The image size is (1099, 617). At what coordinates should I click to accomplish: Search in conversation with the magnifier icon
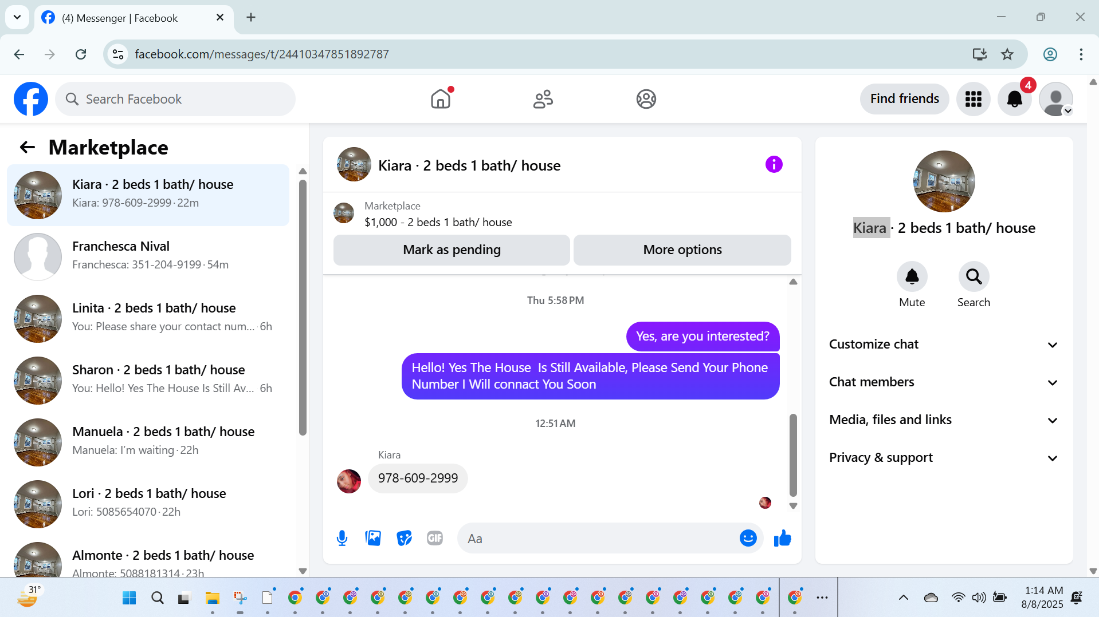coord(974,277)
